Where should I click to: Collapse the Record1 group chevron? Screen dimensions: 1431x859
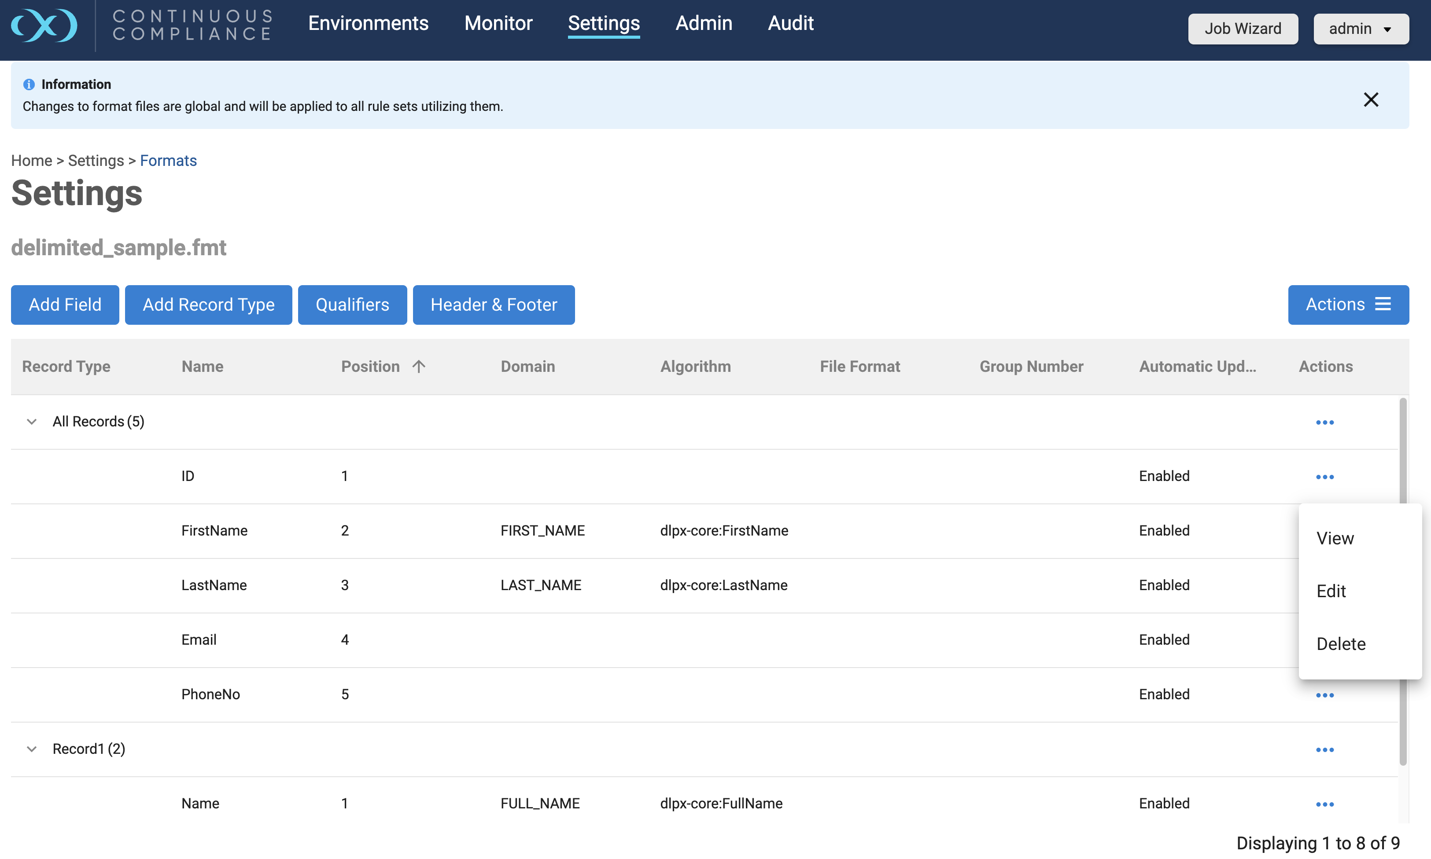coord(32,749)
